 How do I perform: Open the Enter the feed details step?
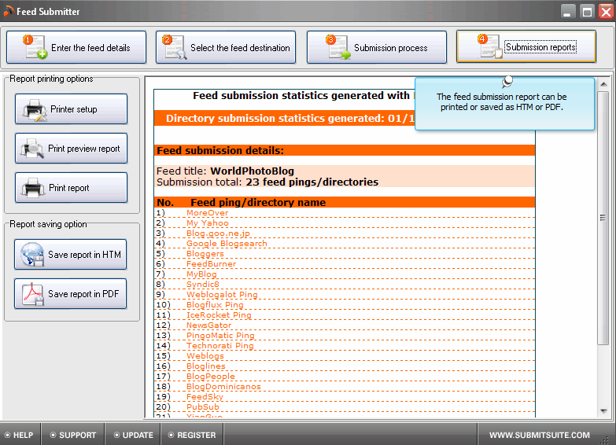tap(76, 47)
